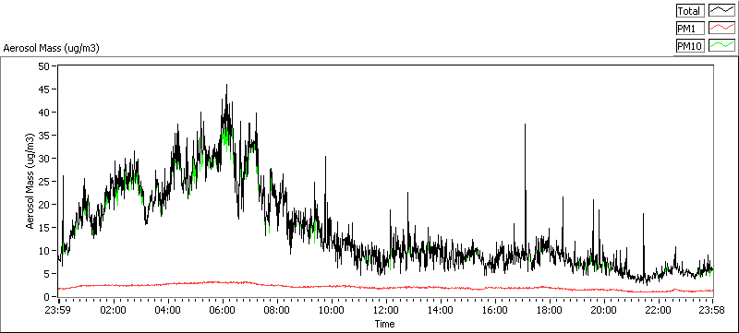Click the 06:00 tick label on time axis
Image resolution: width=739 pixels, height=333 pixels.
(223, 311)
